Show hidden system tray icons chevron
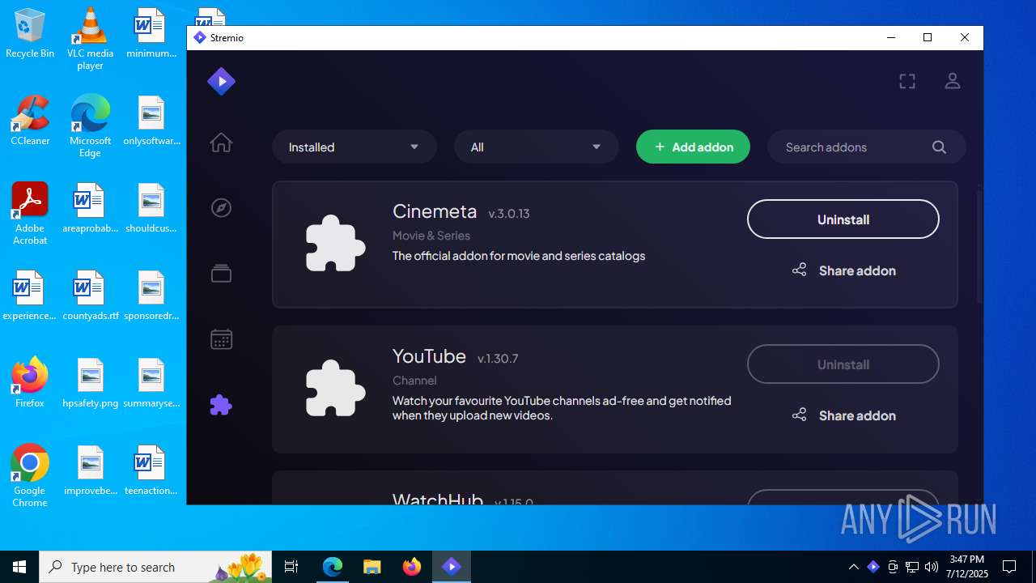1036x583 pixels. [x=853, y=567]
